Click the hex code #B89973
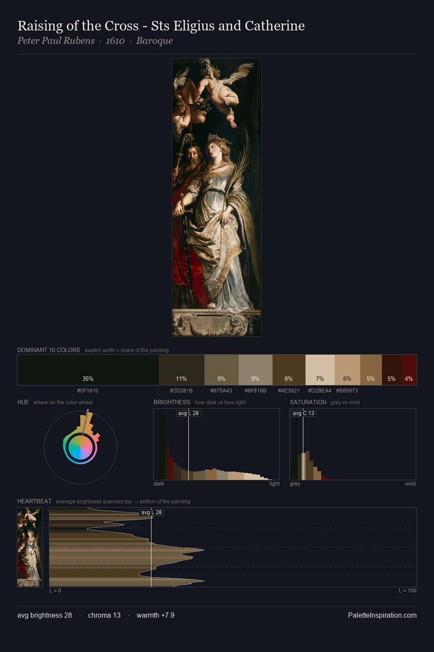Viewport: 434px width, 652px height. 347,391
